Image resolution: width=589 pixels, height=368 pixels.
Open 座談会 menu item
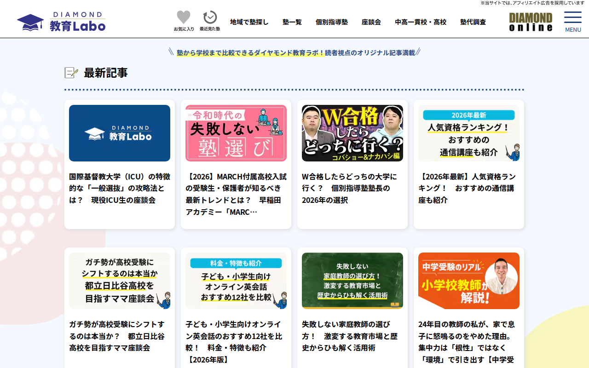(x=371, y=22)
